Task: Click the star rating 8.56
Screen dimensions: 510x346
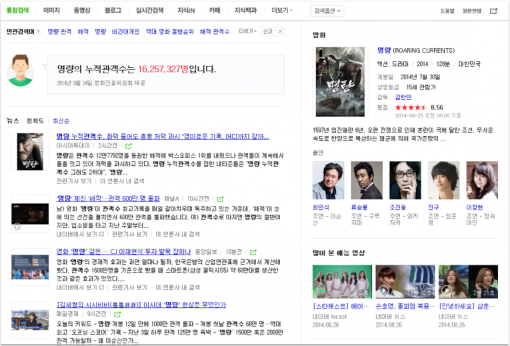Action: (x=419, y=107)
